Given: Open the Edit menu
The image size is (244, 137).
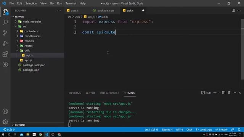Looking at the screenshot, I should pyautogui.click(x=19, y=3).
